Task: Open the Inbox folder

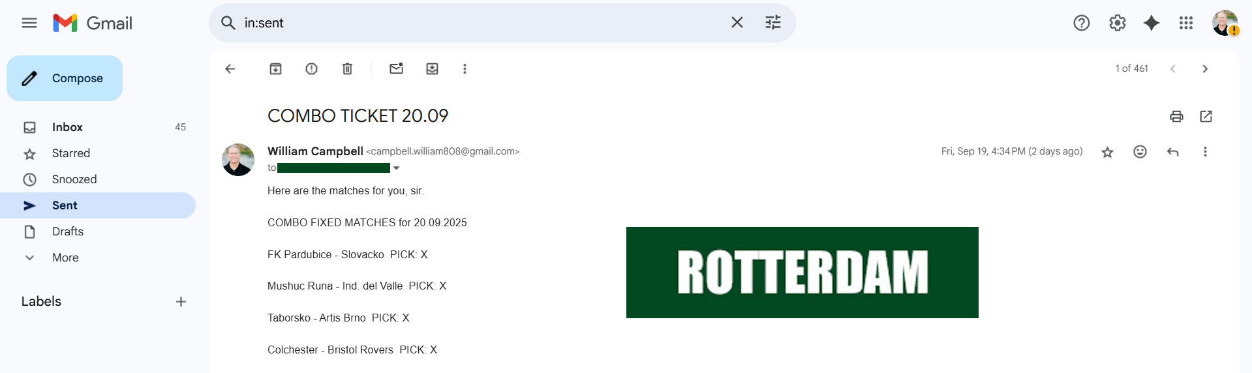Action: pos(67,127)
